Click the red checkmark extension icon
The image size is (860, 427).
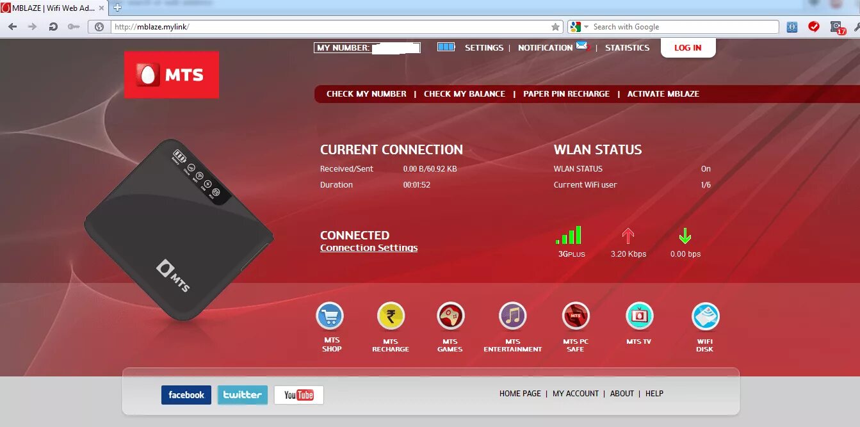814,27
